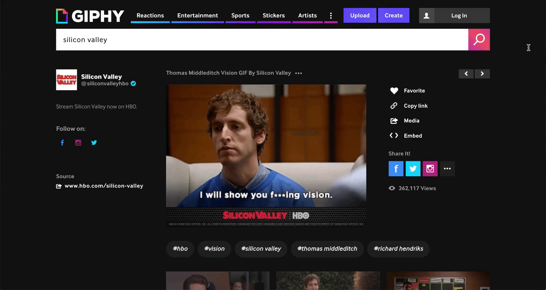Screen dimensions: 546x290
Task: Open the GIF title options ellipsis
Action: pos(299,73)
